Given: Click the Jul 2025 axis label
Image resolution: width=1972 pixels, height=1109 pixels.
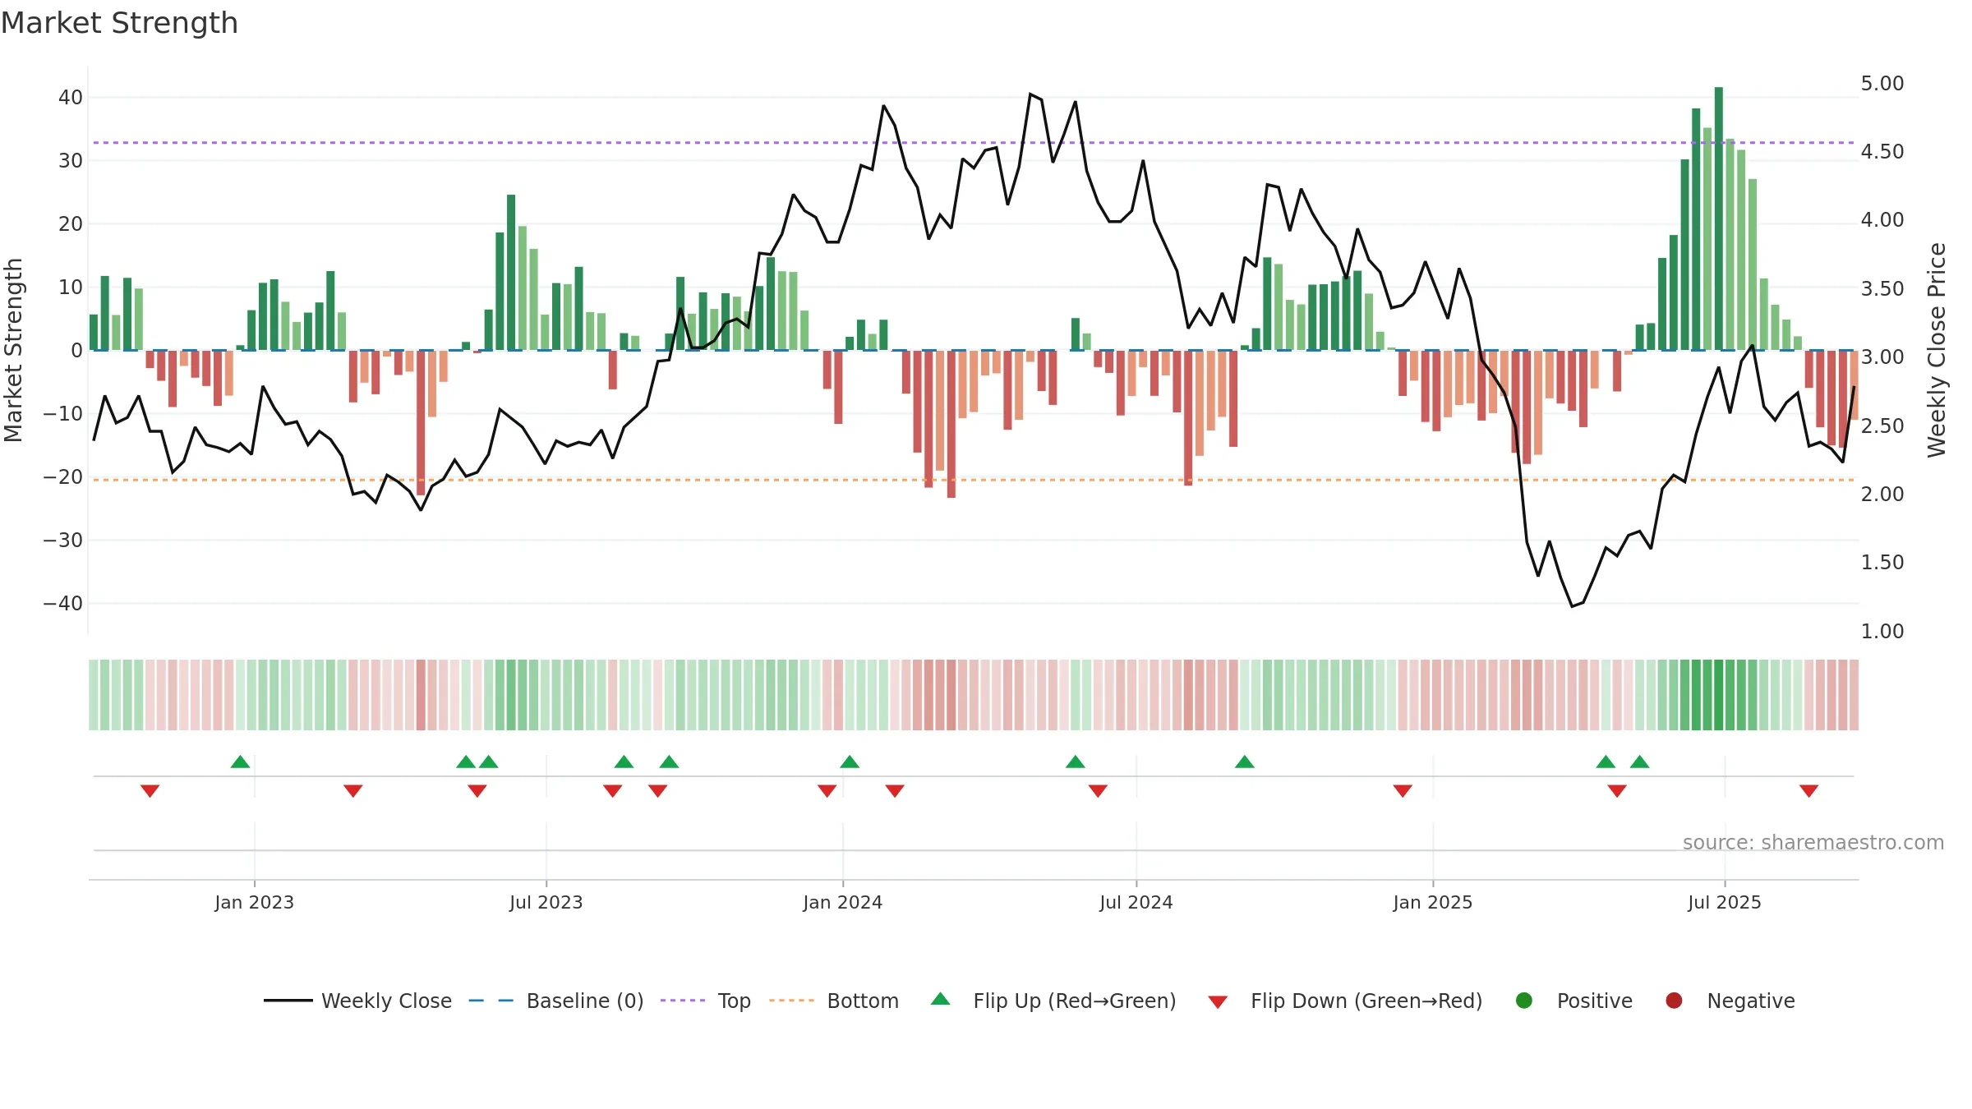Looking at the screenshot, I should (x=1724, y=902).
